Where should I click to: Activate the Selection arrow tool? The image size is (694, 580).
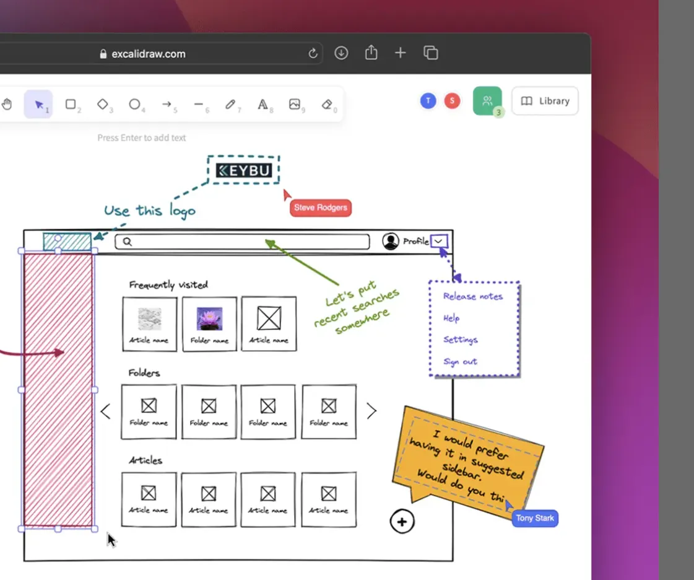pyautogui.click(x=39, y=104)
